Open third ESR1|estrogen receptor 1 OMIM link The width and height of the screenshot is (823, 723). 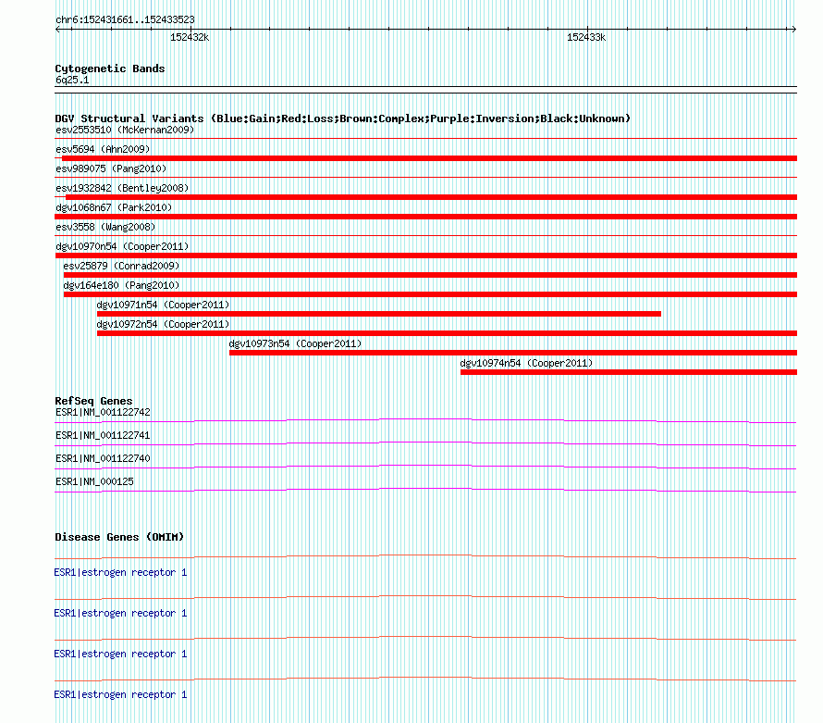coord(120,654)
